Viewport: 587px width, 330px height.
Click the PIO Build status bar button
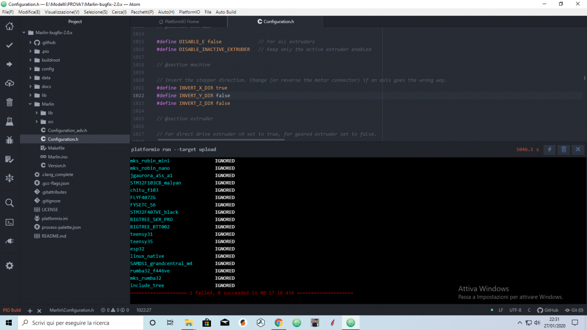12,310
